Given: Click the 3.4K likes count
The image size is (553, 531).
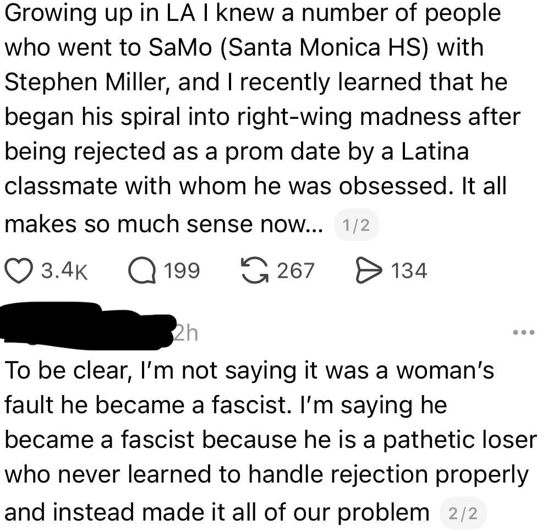Looking at the screenshot, I should (x=66, y=271).
